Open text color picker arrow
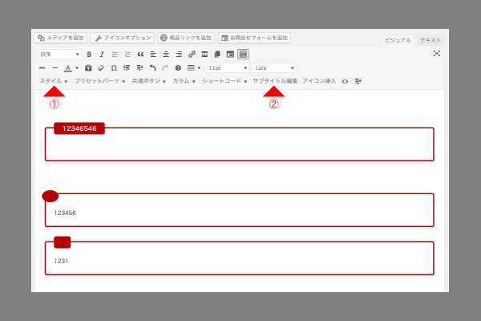The width and height of the screenshot is (481, 321). point(77,68)
